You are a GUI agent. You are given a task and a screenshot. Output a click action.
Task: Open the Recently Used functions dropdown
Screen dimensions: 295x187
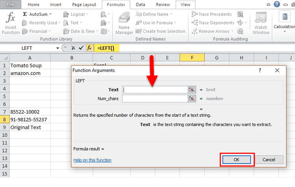[x=59, y=23]
